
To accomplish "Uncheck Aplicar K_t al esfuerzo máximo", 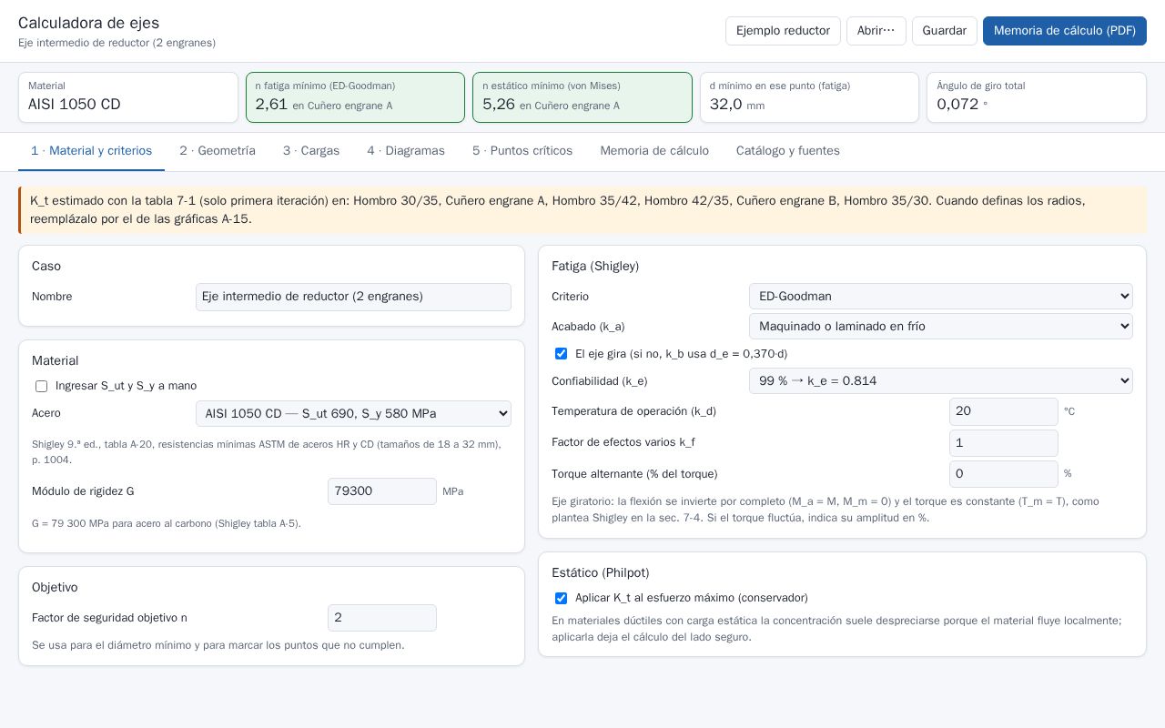I will click(x=561, y=598).
